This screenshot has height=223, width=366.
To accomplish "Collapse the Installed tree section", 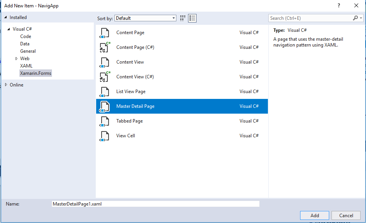I will point(6,17).
